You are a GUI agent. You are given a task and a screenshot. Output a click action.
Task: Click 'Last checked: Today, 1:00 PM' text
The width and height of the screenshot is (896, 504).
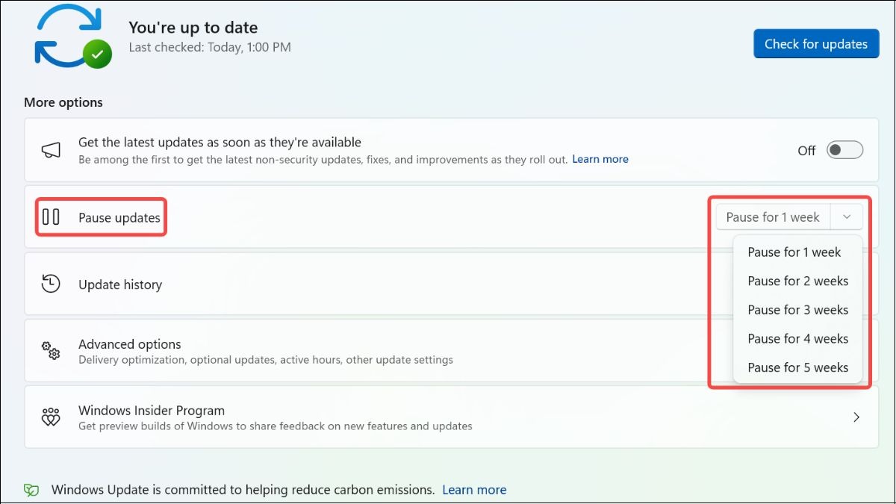pos(210,47)
